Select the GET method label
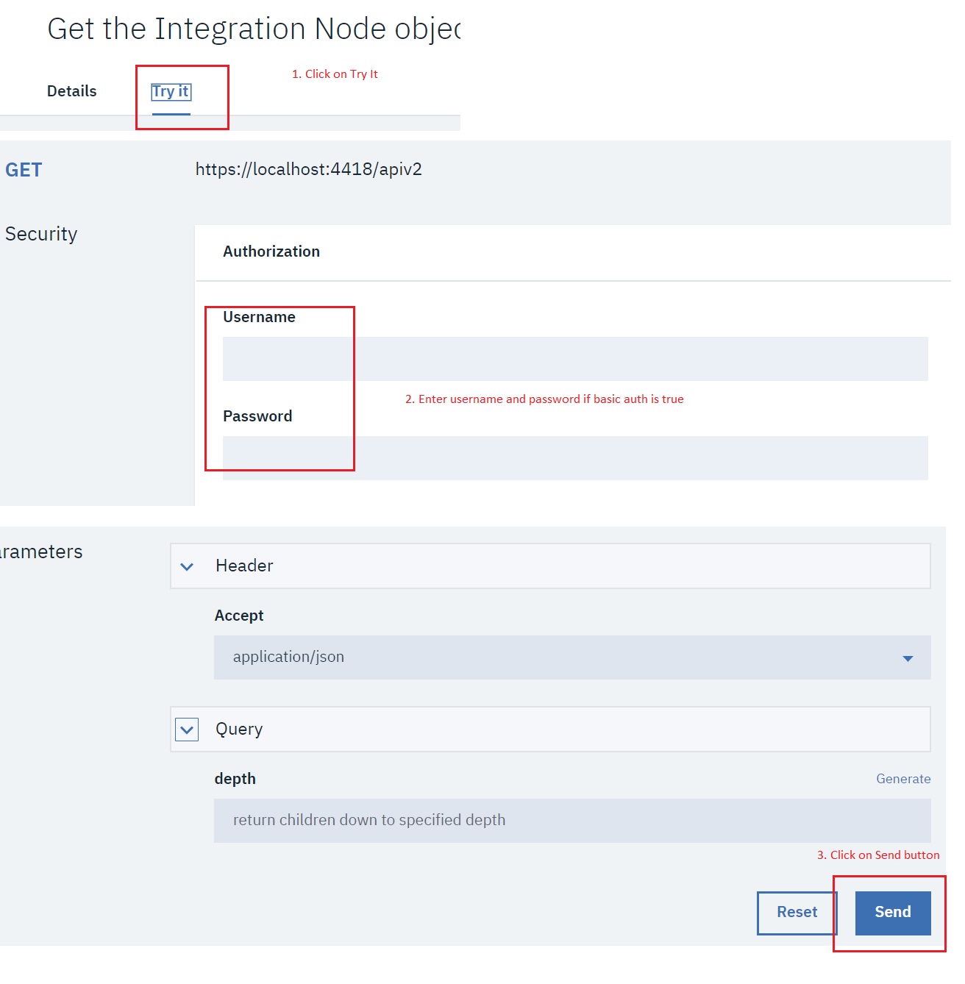This screenshot has width=965, height=984. coord(24,169)
